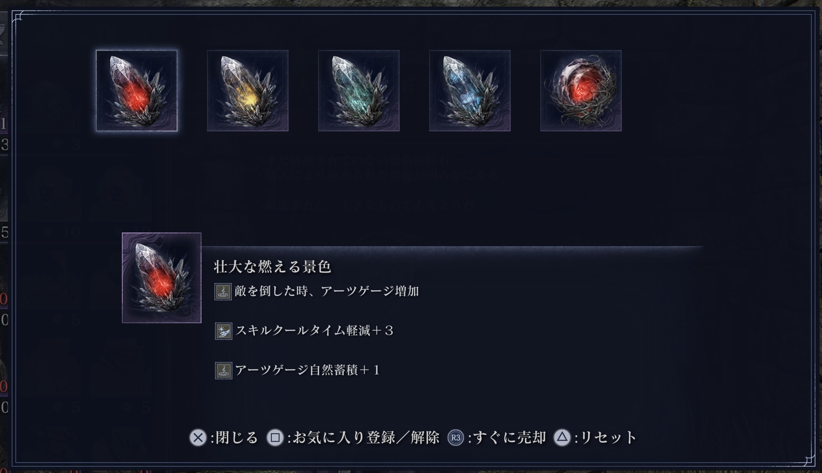Screen dimensions: 822x473
Task: Click the effect line 敵を倒した時、アーツゲージ増加
Action: [x=327, y=291]
